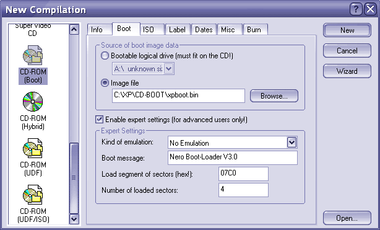Open the Dates tab
Image resolution: width=380 pixels, height=230 pixels.
204,30
